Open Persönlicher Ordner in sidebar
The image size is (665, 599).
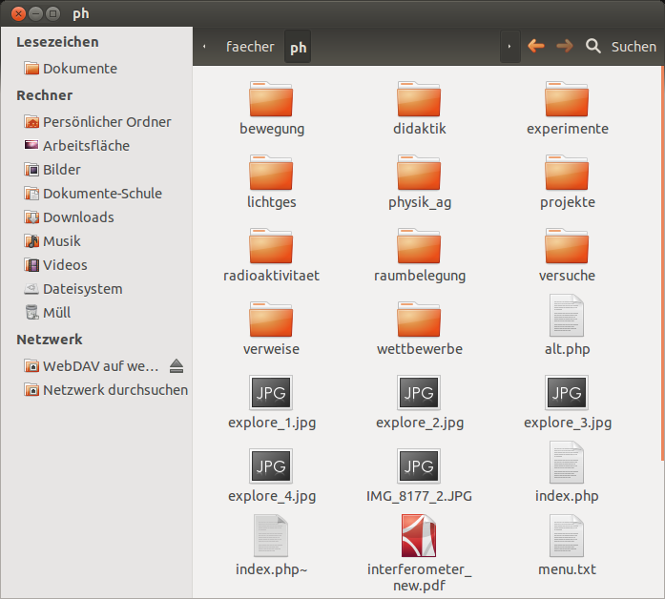(107, 122)
